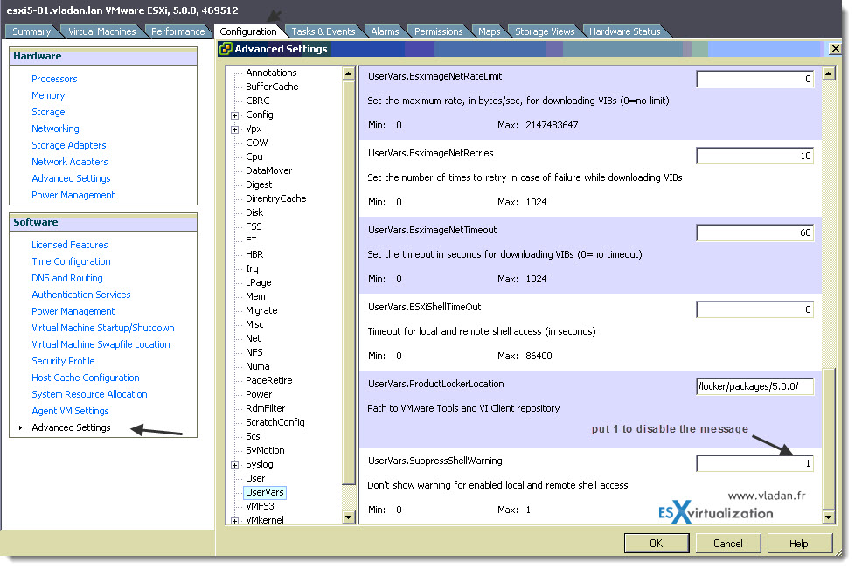Confirm settings with the OK button
The image size is (855, 569).
(656, 544)
